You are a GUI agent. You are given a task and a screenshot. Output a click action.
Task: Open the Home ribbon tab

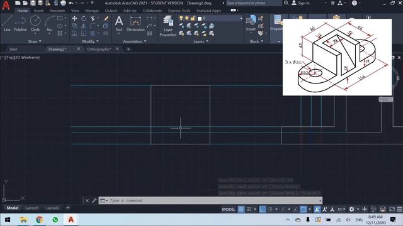pos(23,11)
